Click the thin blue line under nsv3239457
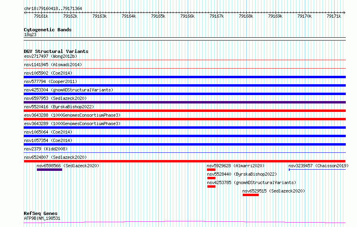Image resolution: width=357 pixels, height=227 pixels. (317, 170)
